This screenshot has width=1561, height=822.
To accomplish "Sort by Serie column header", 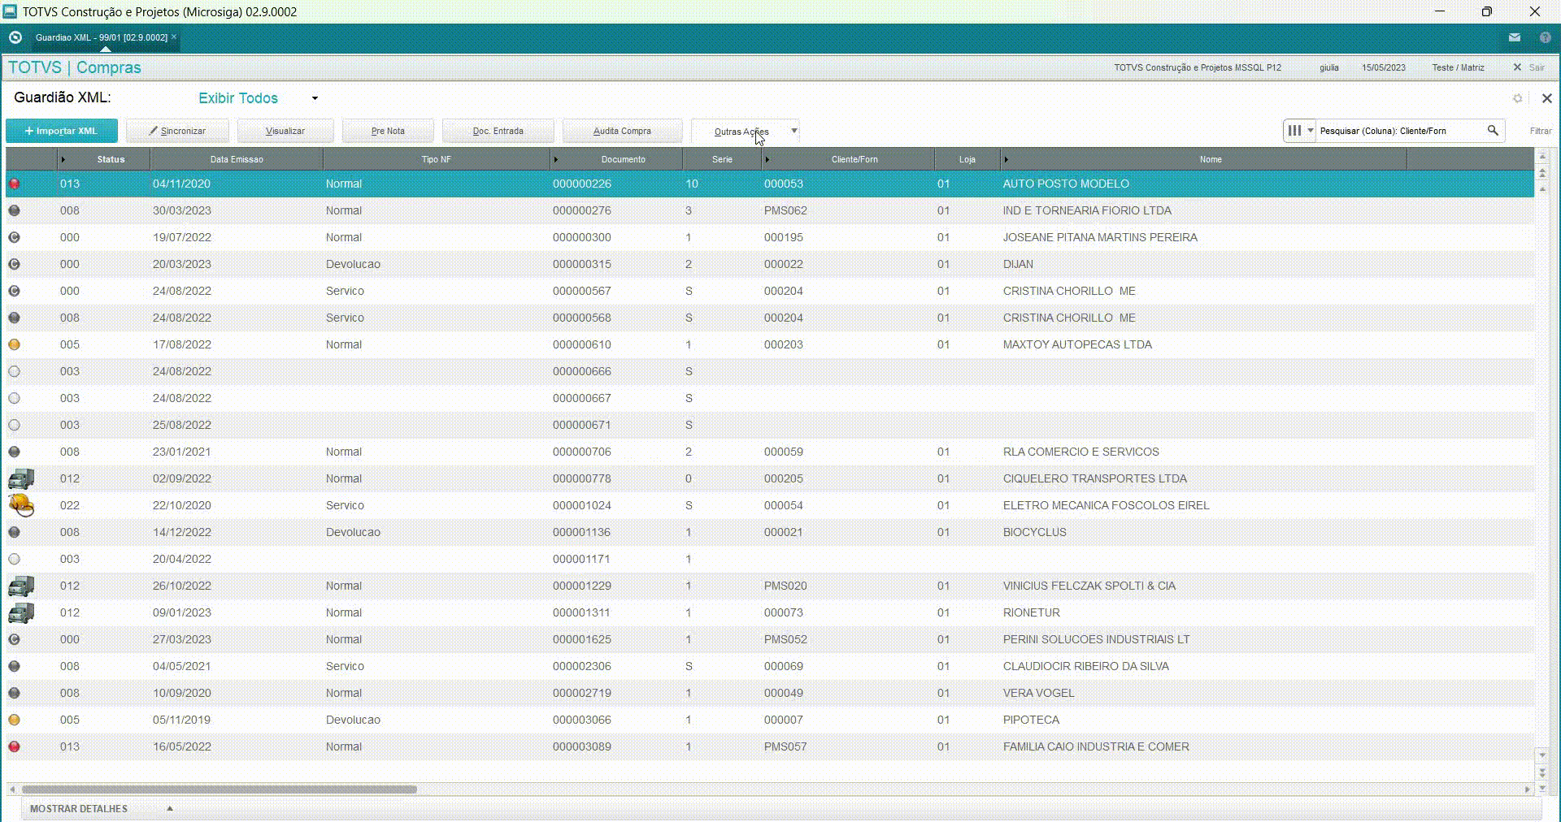I will coord(722,159).
